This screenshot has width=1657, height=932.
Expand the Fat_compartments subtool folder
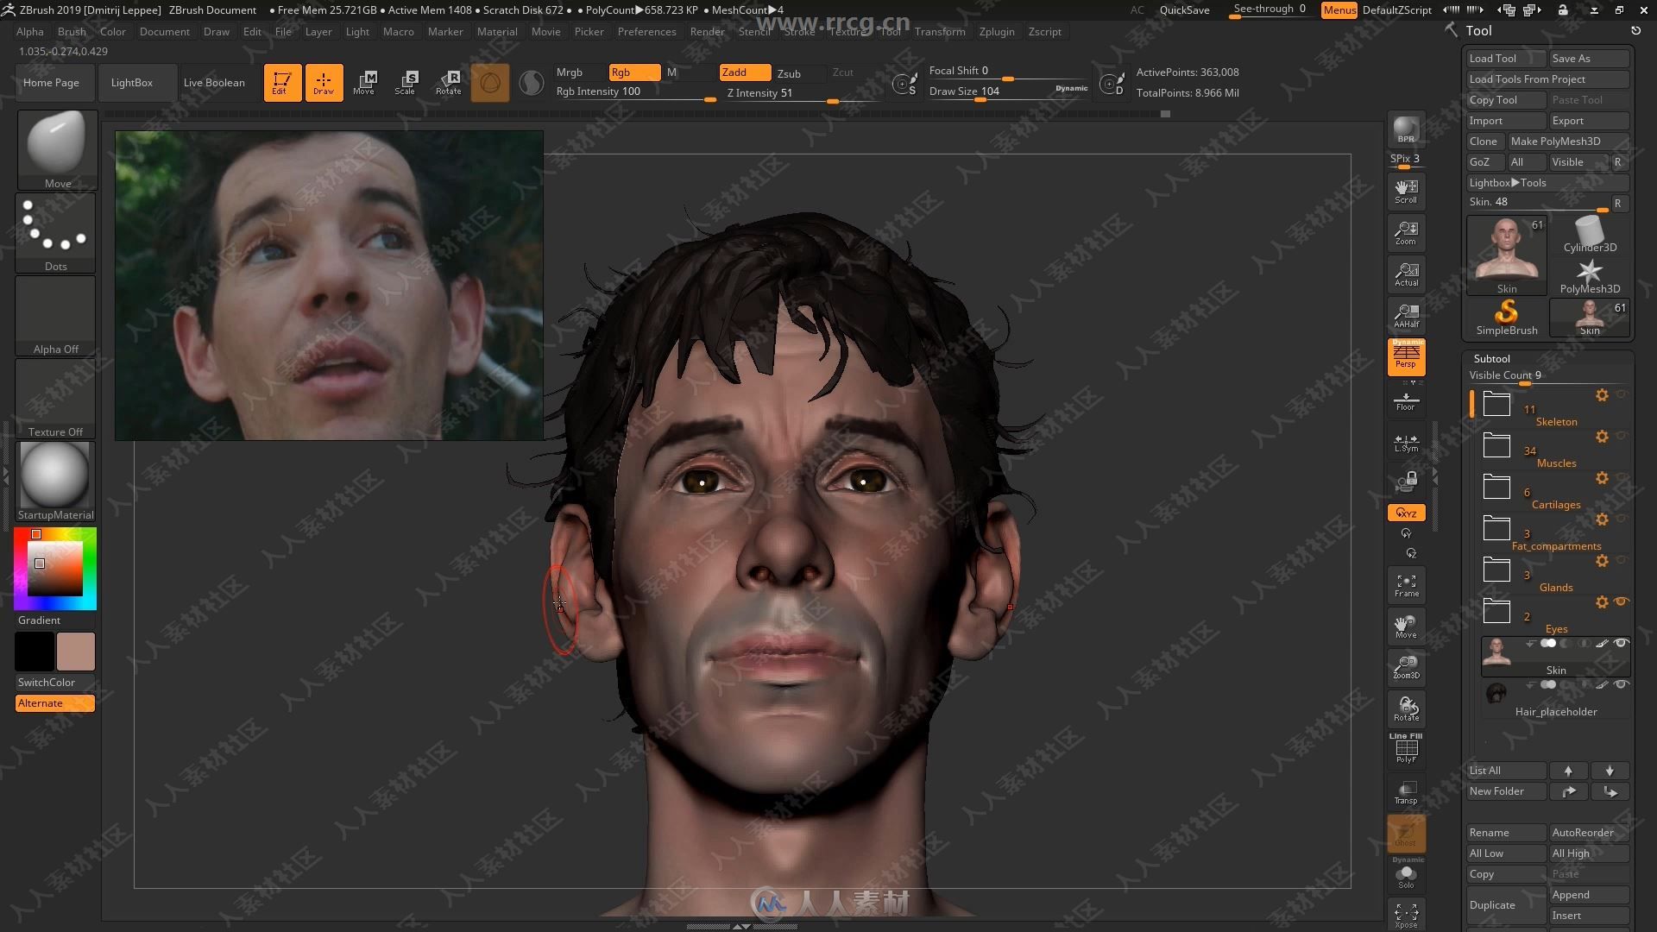click(1496, 528)
